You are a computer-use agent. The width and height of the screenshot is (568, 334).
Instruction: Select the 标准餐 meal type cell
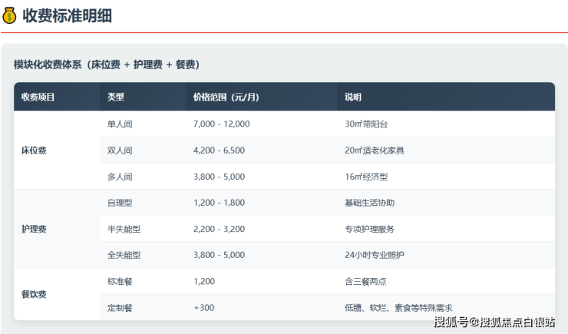[120, 281]
